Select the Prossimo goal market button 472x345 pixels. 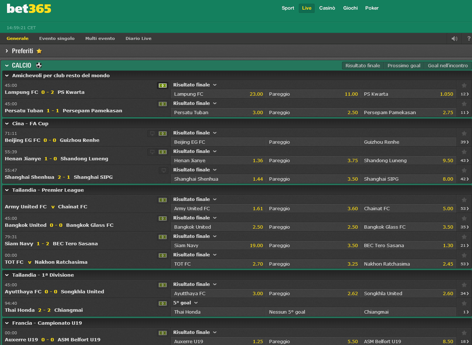(404, 65)
